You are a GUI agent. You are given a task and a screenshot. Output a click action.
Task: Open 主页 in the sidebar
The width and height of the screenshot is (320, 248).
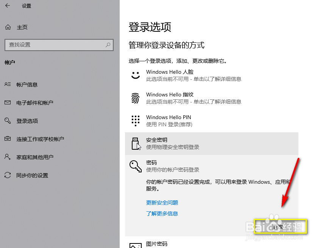22,27
